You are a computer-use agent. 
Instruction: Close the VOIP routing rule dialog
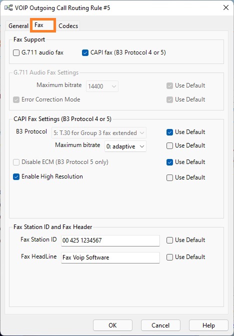[x=226, y=7]
